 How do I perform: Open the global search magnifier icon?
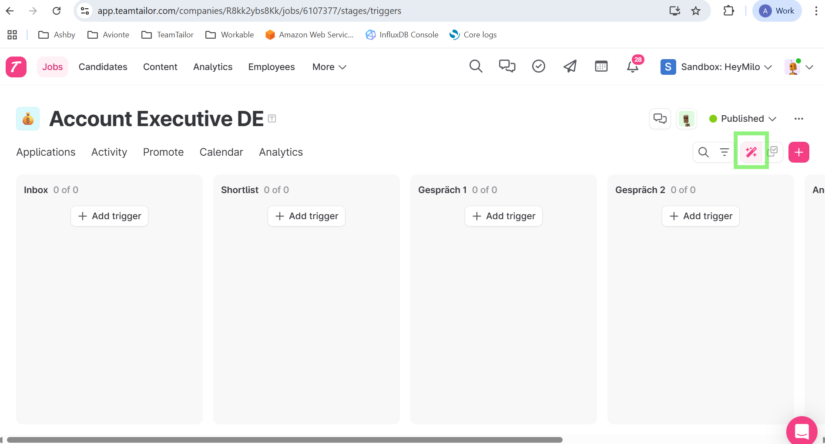pos(476,67)
